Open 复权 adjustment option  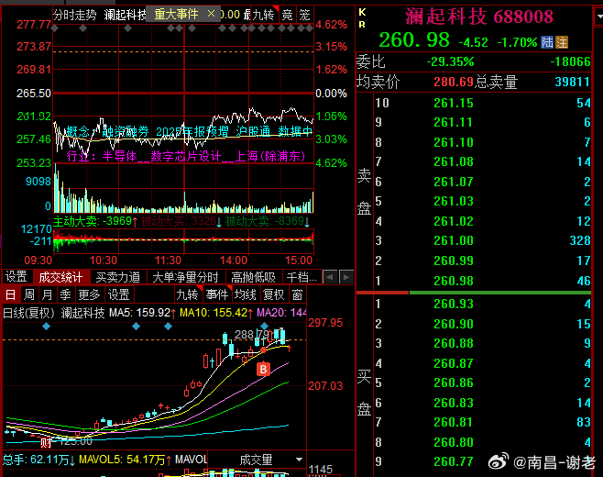click(273, 294)
